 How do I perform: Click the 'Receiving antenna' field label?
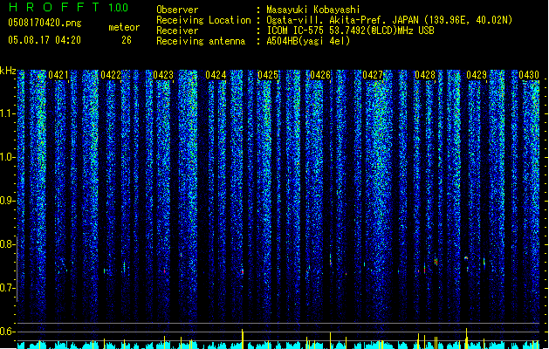(201, 41)
